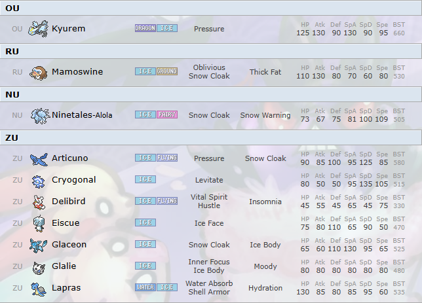Click Mamoswine's Oblivious ability
The width and height of the screenshot is (422, 303).
coord(209,67)
